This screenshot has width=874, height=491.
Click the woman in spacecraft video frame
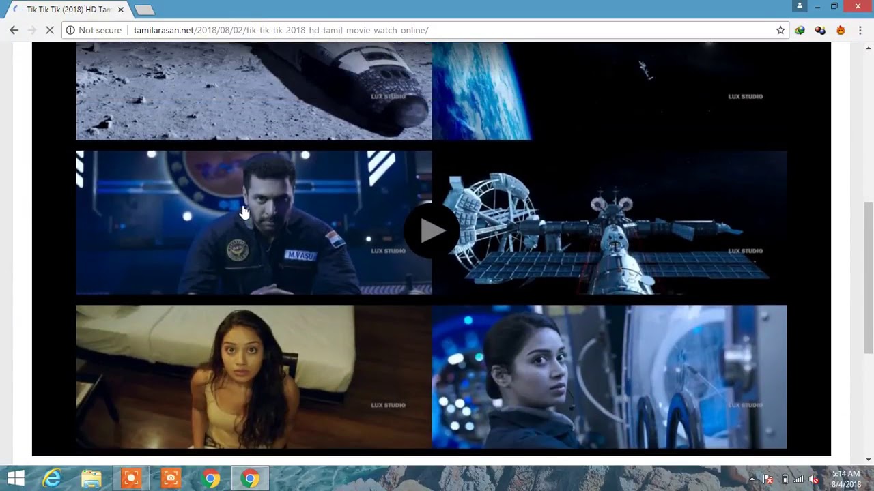609,376
